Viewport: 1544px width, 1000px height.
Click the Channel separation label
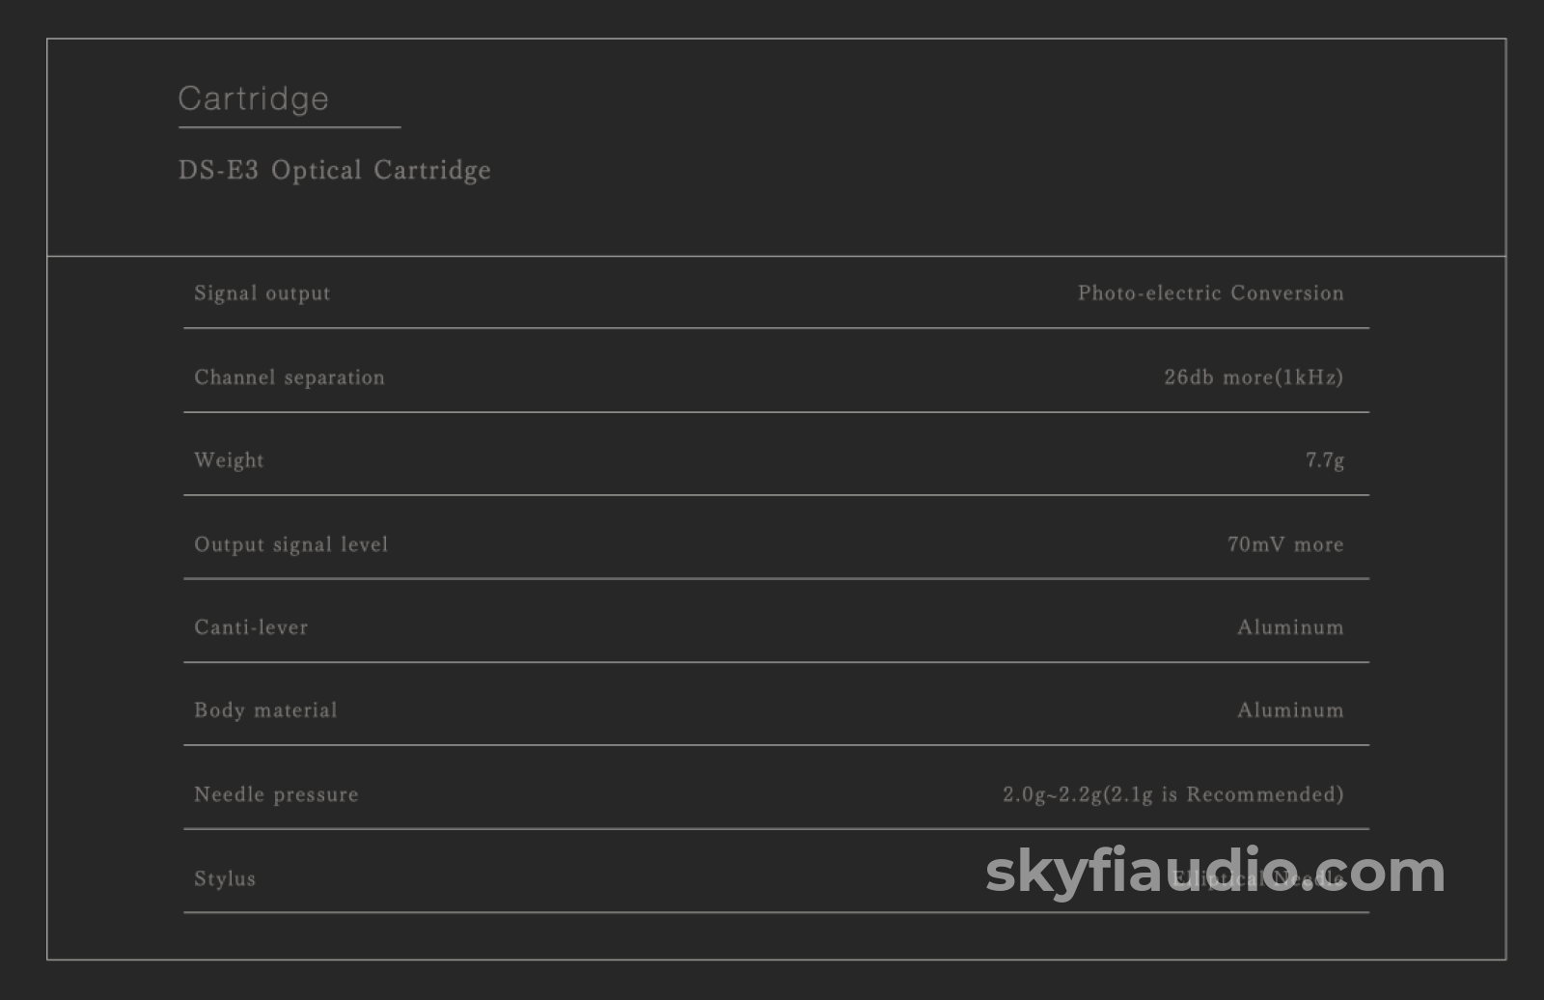[x=289, y=377]
